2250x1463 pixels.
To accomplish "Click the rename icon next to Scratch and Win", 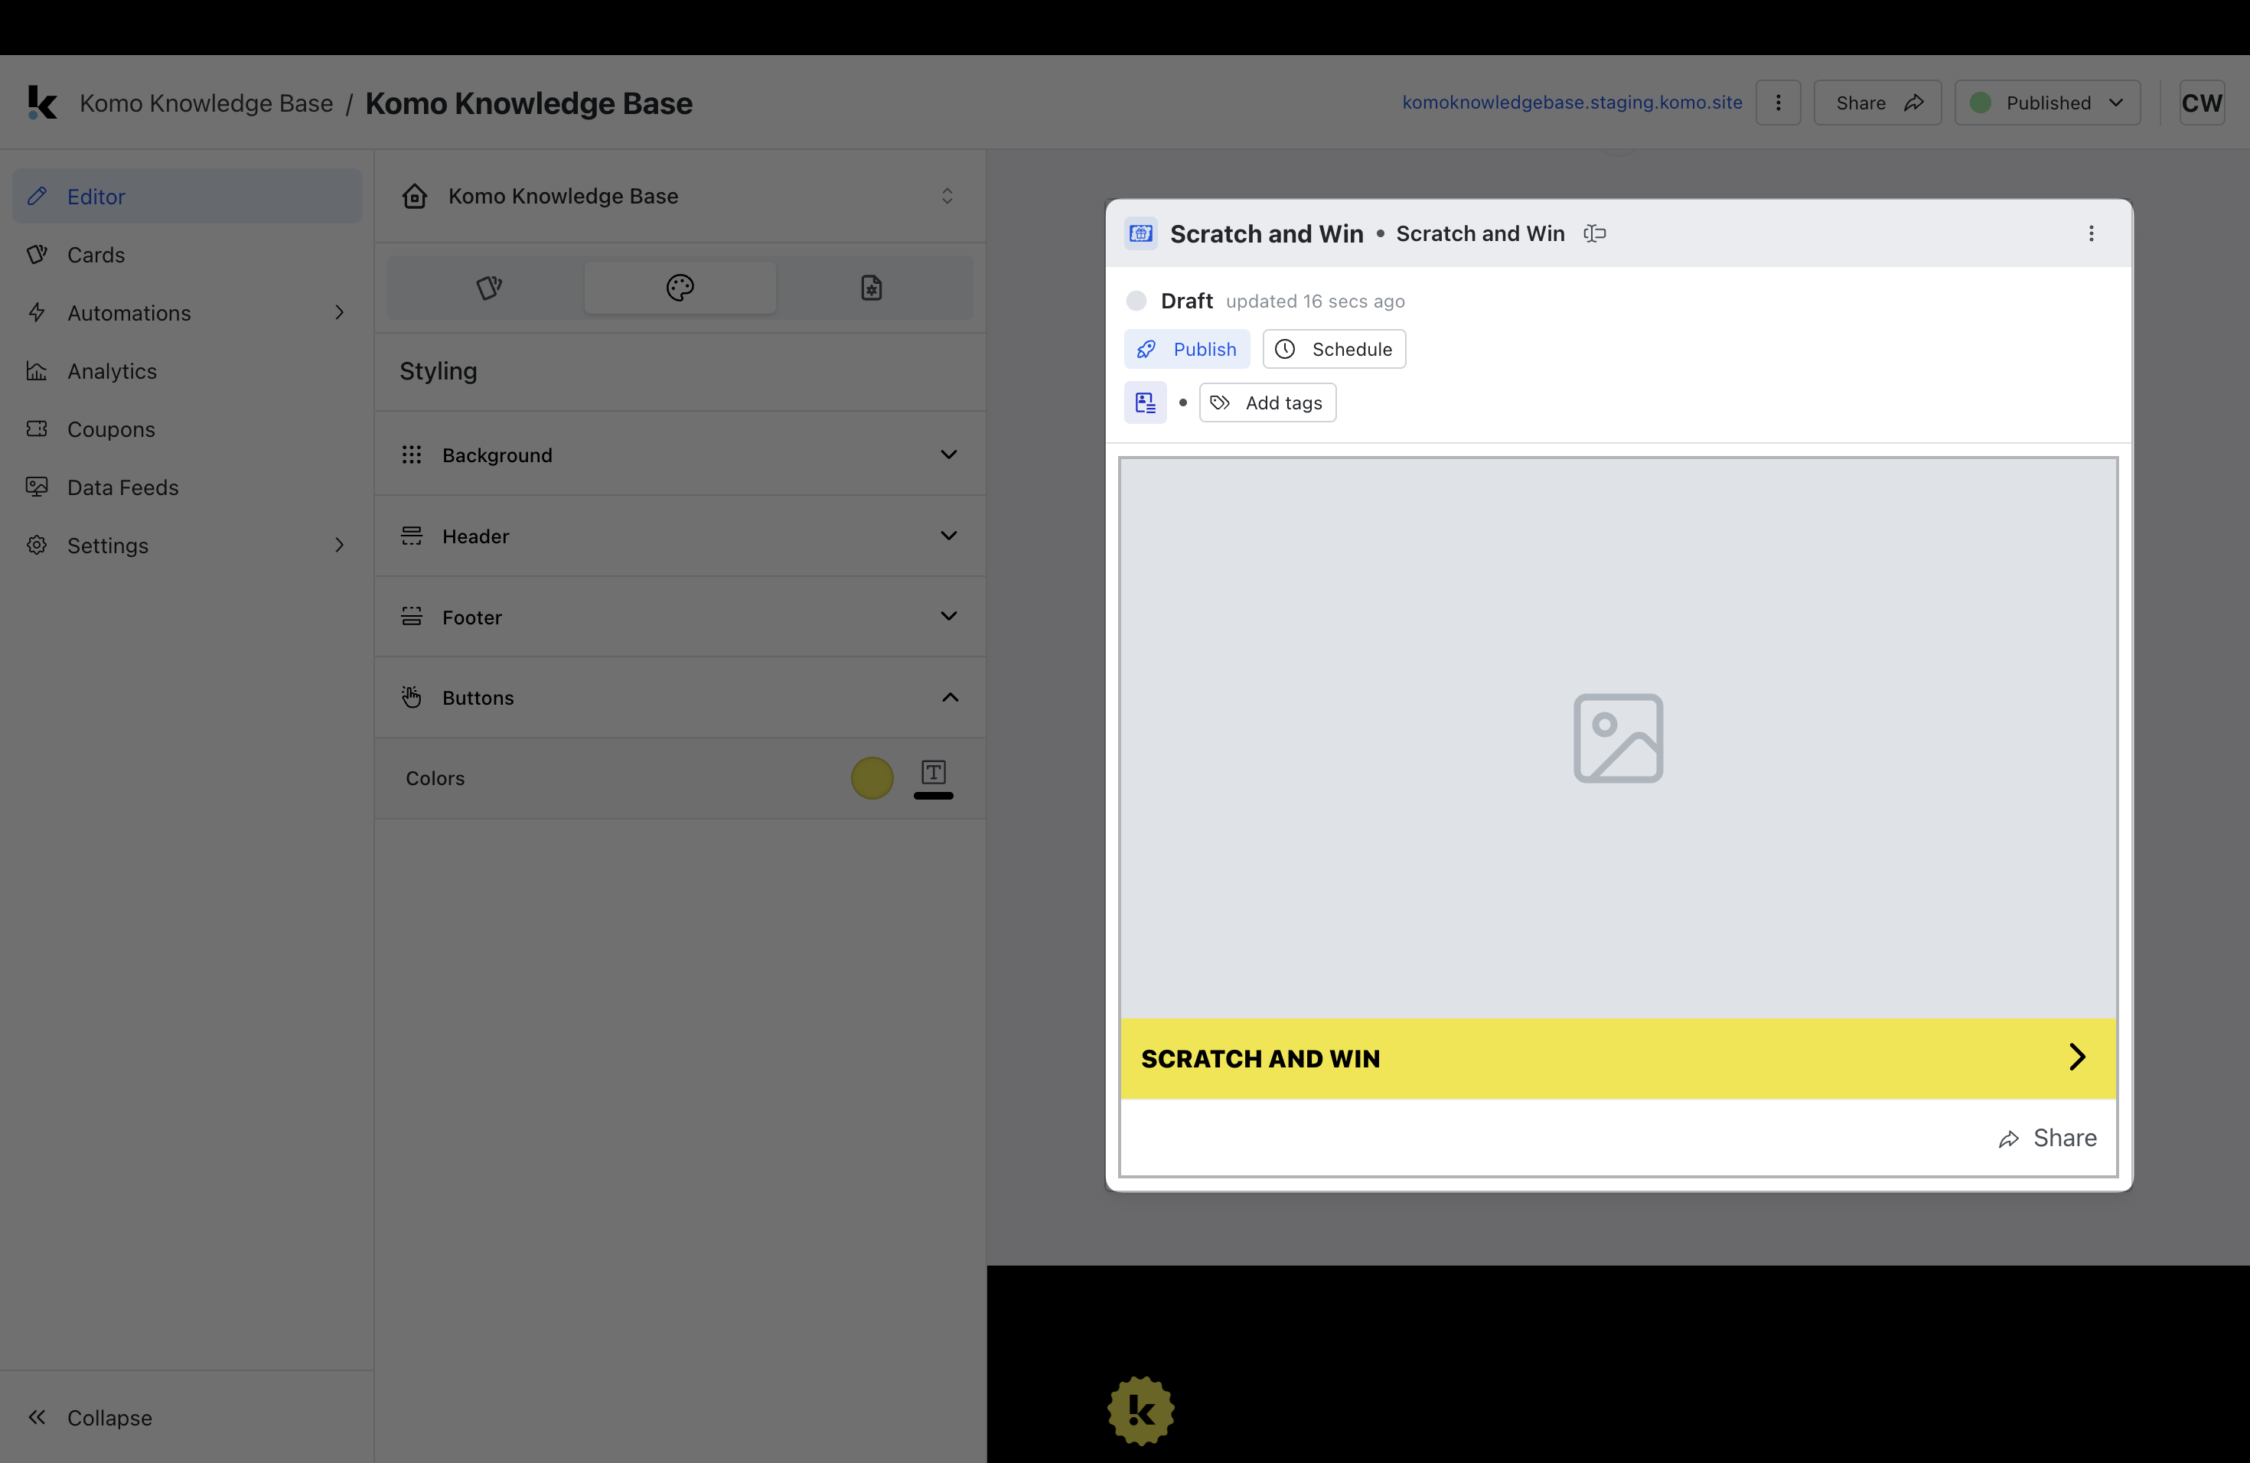I will click(1595, 233).
